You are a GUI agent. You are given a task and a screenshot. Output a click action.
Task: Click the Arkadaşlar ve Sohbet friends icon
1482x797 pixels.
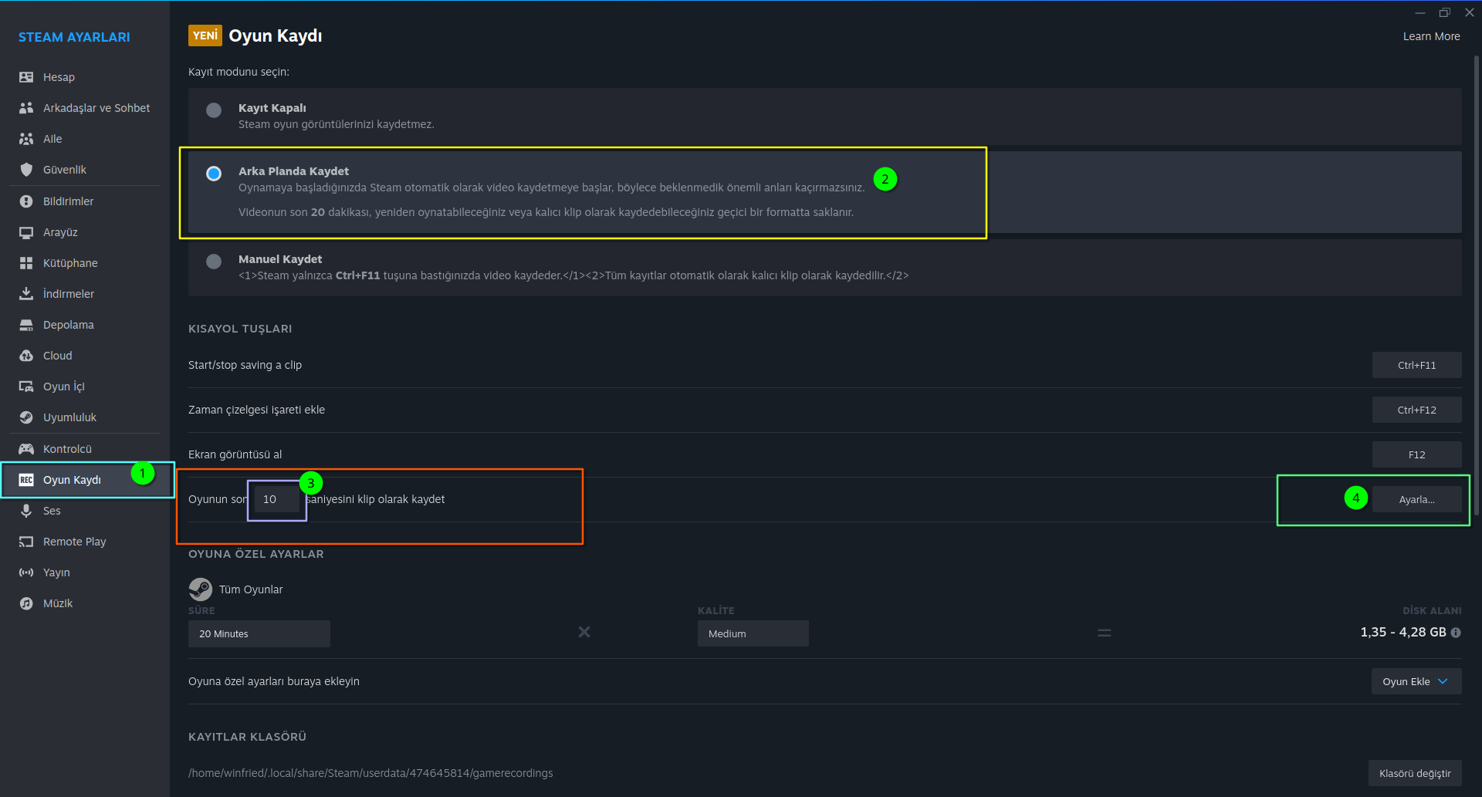(26, 108)
